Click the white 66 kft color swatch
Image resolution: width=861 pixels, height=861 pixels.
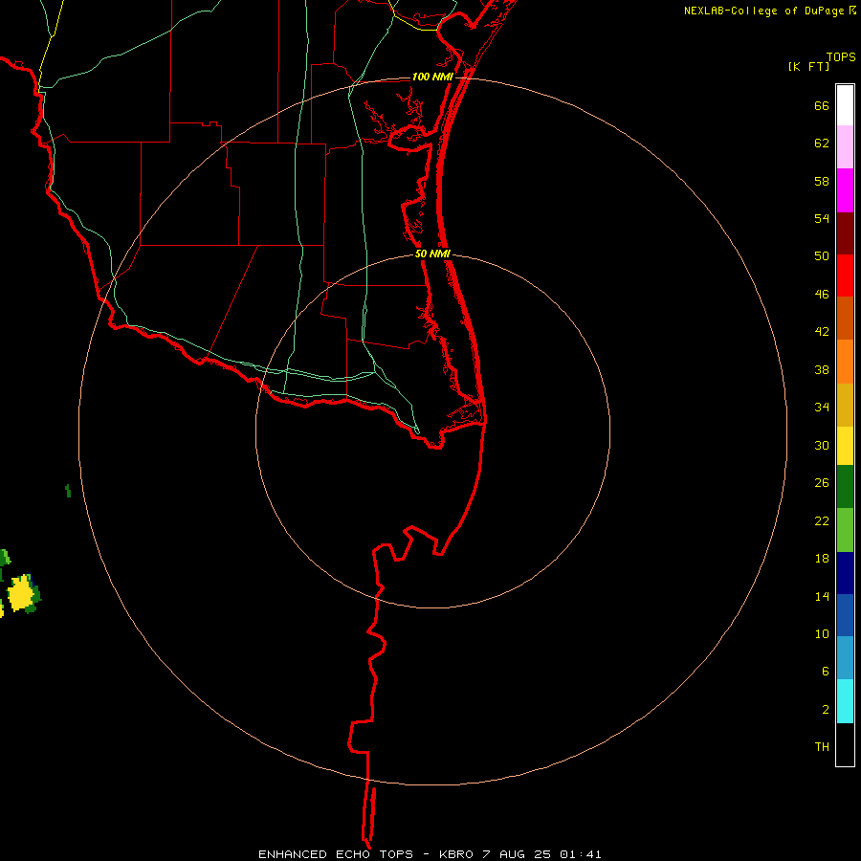845,105
